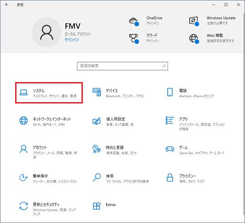Image resolution: width=245 pixels, height=223 pixels.
Task: Open the アプリ category label
Action: point(183,119)
